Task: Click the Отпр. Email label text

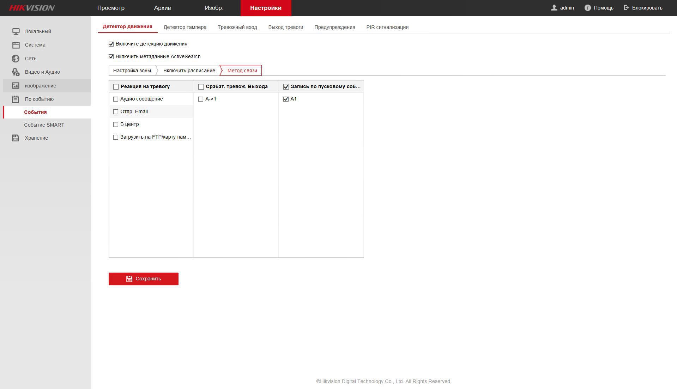Action: (x=134, y=112)
